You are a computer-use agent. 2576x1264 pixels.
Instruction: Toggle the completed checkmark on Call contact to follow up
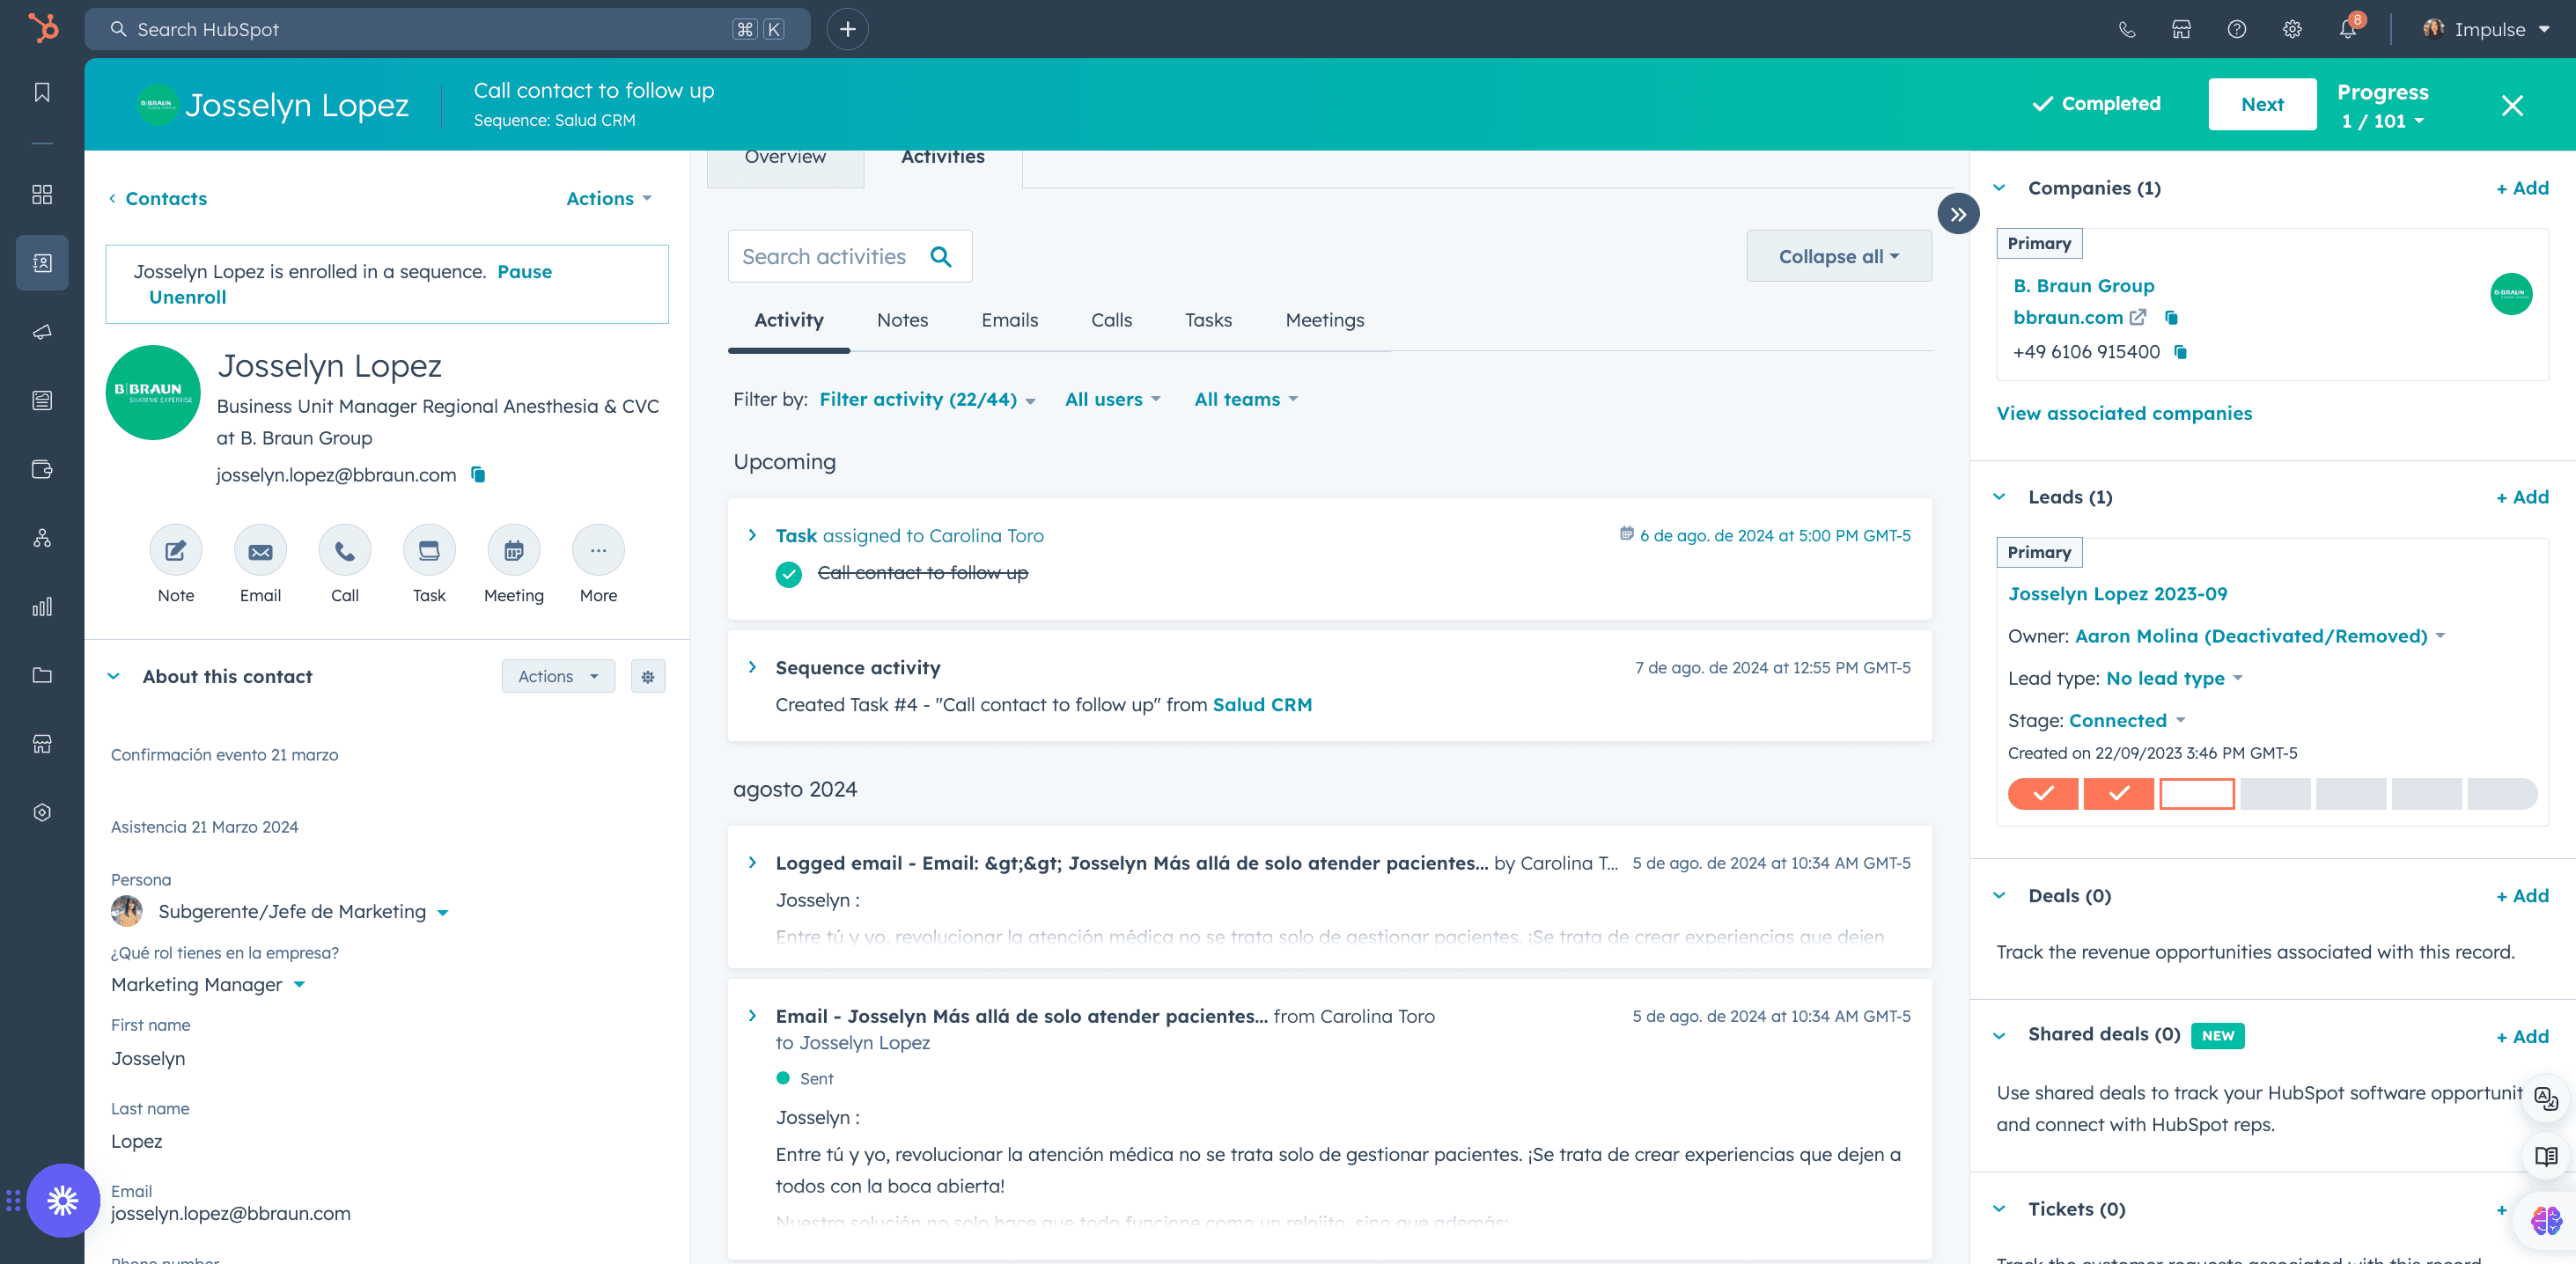[789, 574]
